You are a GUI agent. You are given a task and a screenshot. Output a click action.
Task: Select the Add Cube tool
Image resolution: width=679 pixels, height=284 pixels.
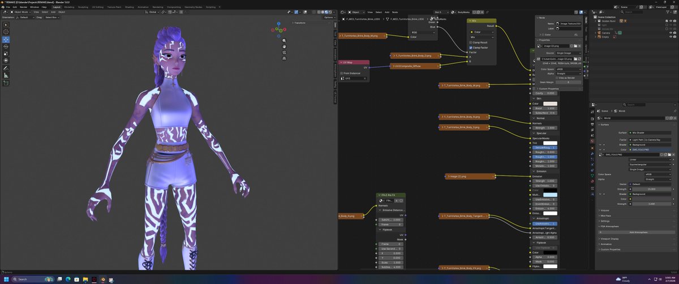[x=6, y=83]
